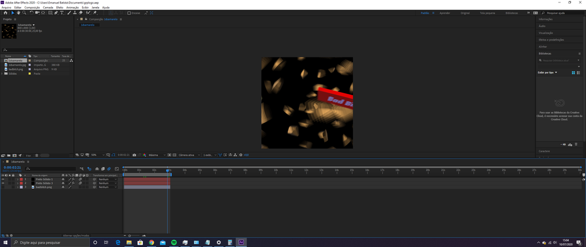
Task: Toggle effects fx switch for Preto Sólido 3
Action: pyautogui.click(x=73, y=183)
